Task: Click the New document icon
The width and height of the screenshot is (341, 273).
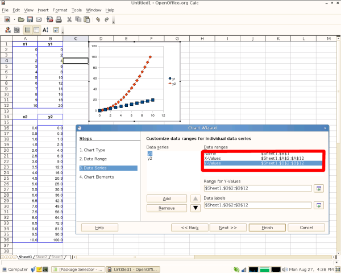Action: click(7, 19)
